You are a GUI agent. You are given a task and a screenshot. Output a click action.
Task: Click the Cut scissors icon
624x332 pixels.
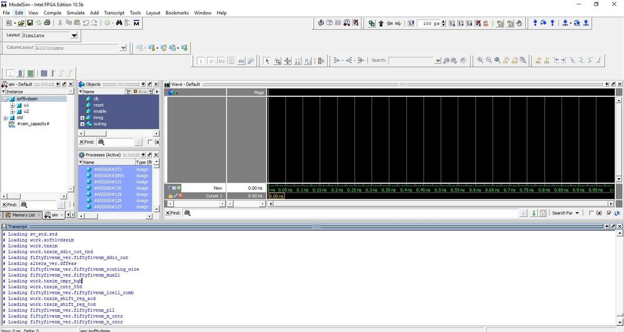[x=61, y=23]
